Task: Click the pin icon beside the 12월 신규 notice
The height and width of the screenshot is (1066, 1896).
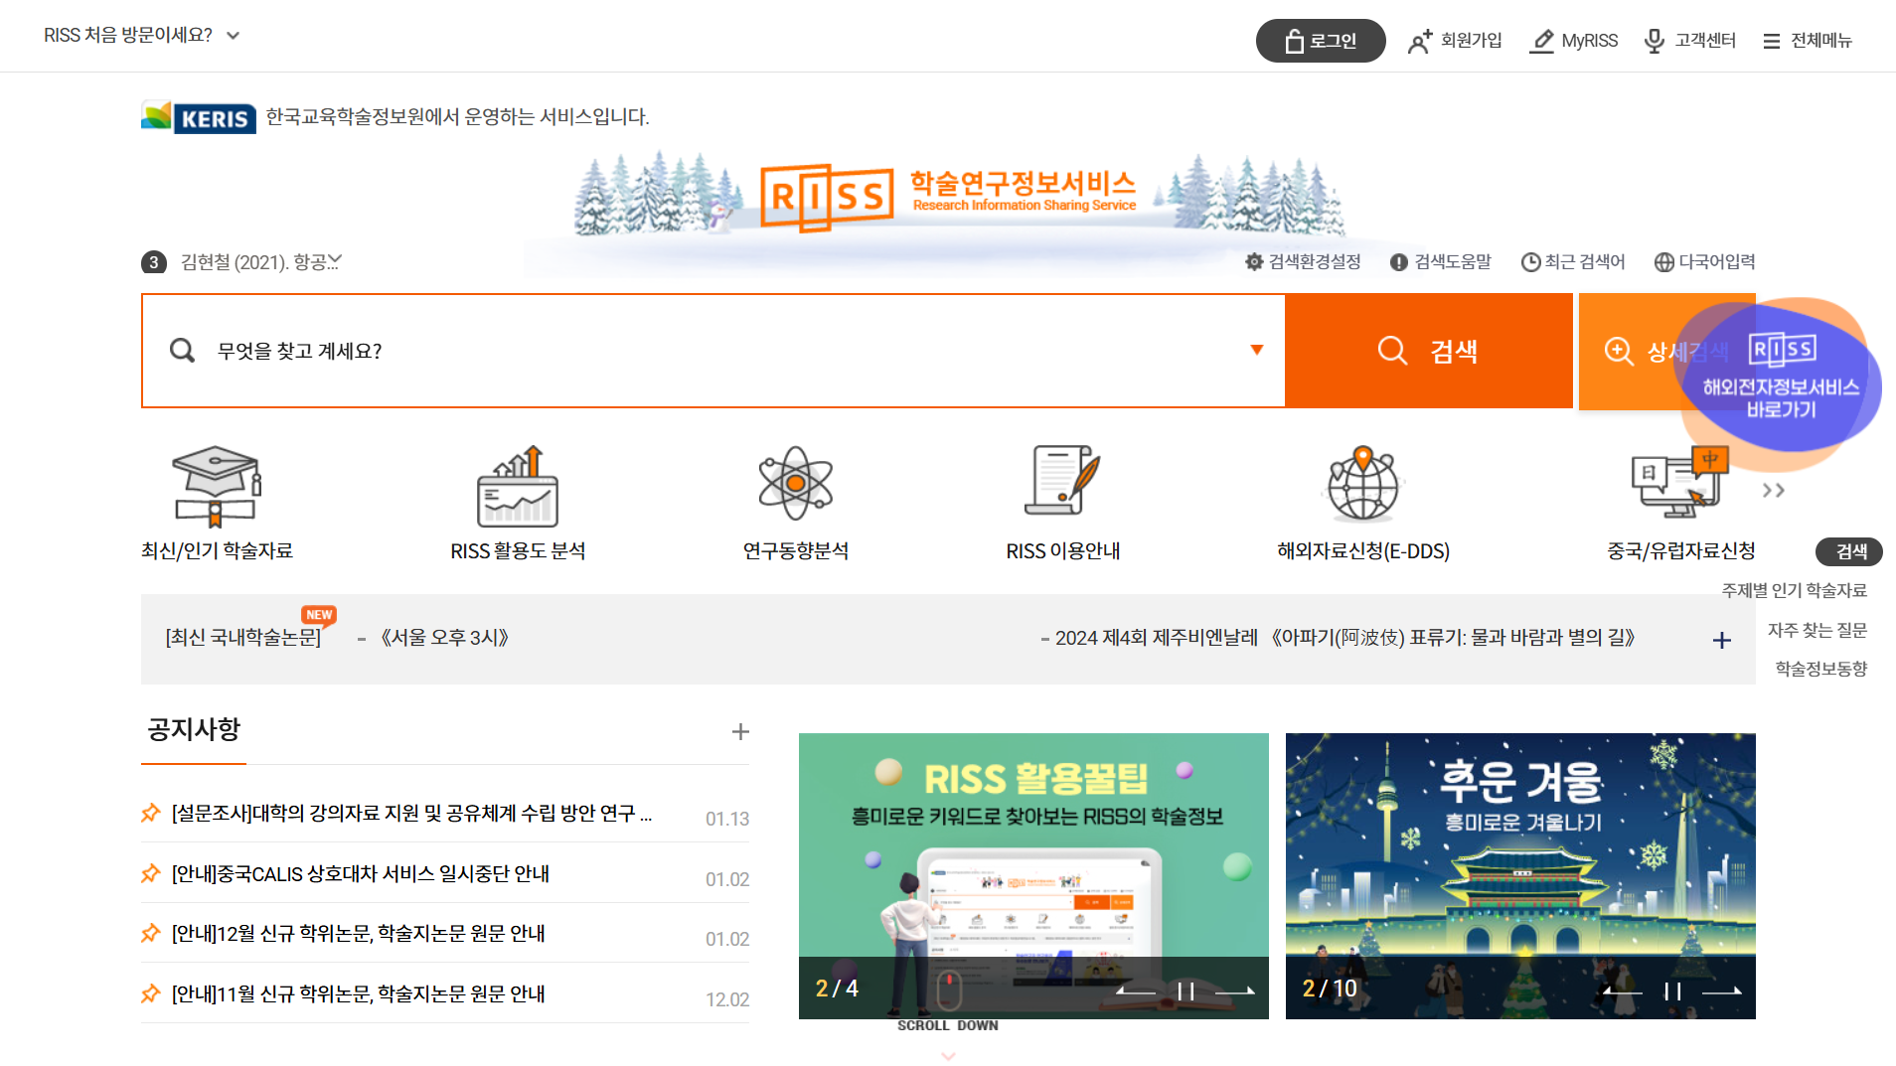Action: pos(151,934)
